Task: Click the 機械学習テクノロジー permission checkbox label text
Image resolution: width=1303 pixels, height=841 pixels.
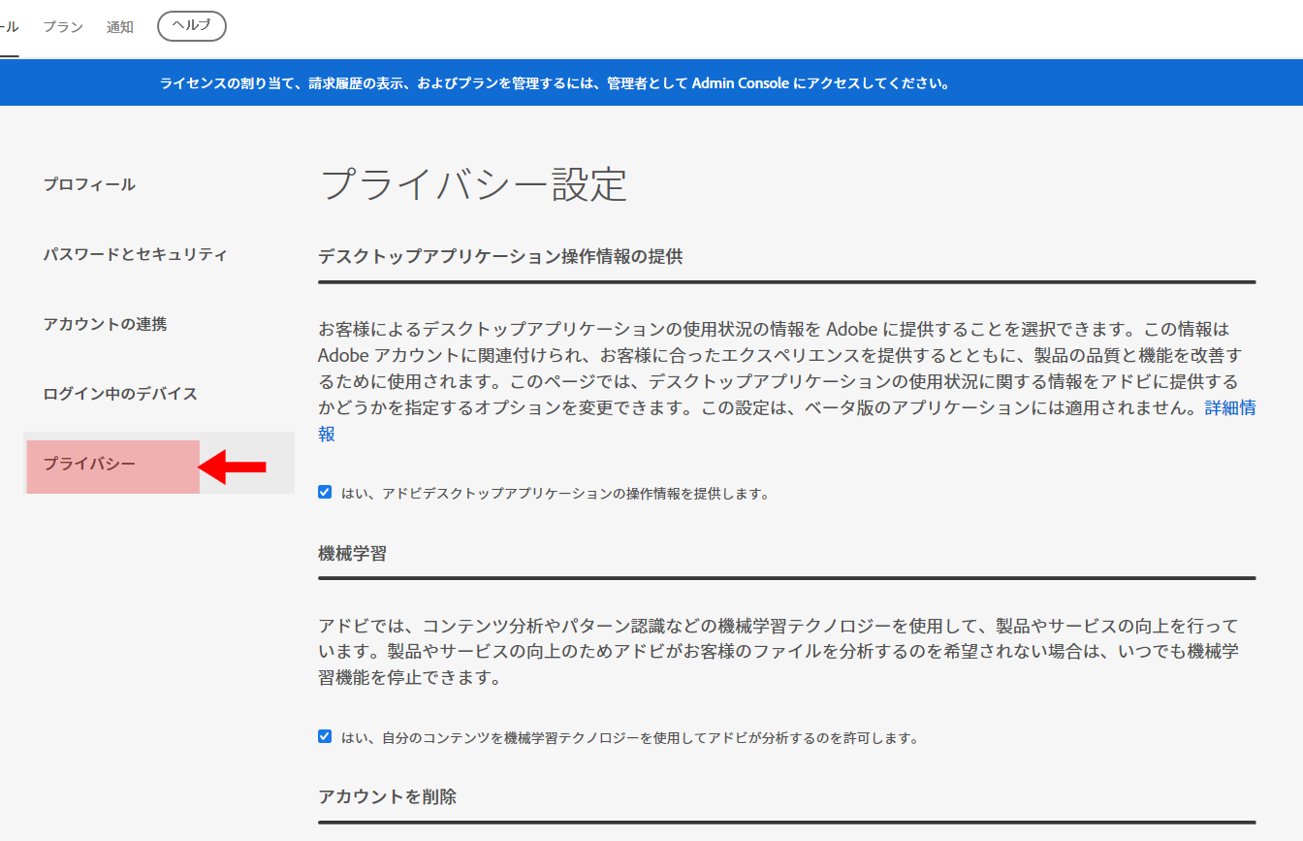Action: coord(629,738)
